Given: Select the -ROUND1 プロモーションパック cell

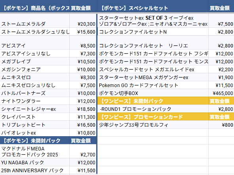Looking at the screenshot, I should 153,109.
